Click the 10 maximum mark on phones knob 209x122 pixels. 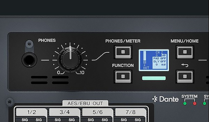point(82,73)
